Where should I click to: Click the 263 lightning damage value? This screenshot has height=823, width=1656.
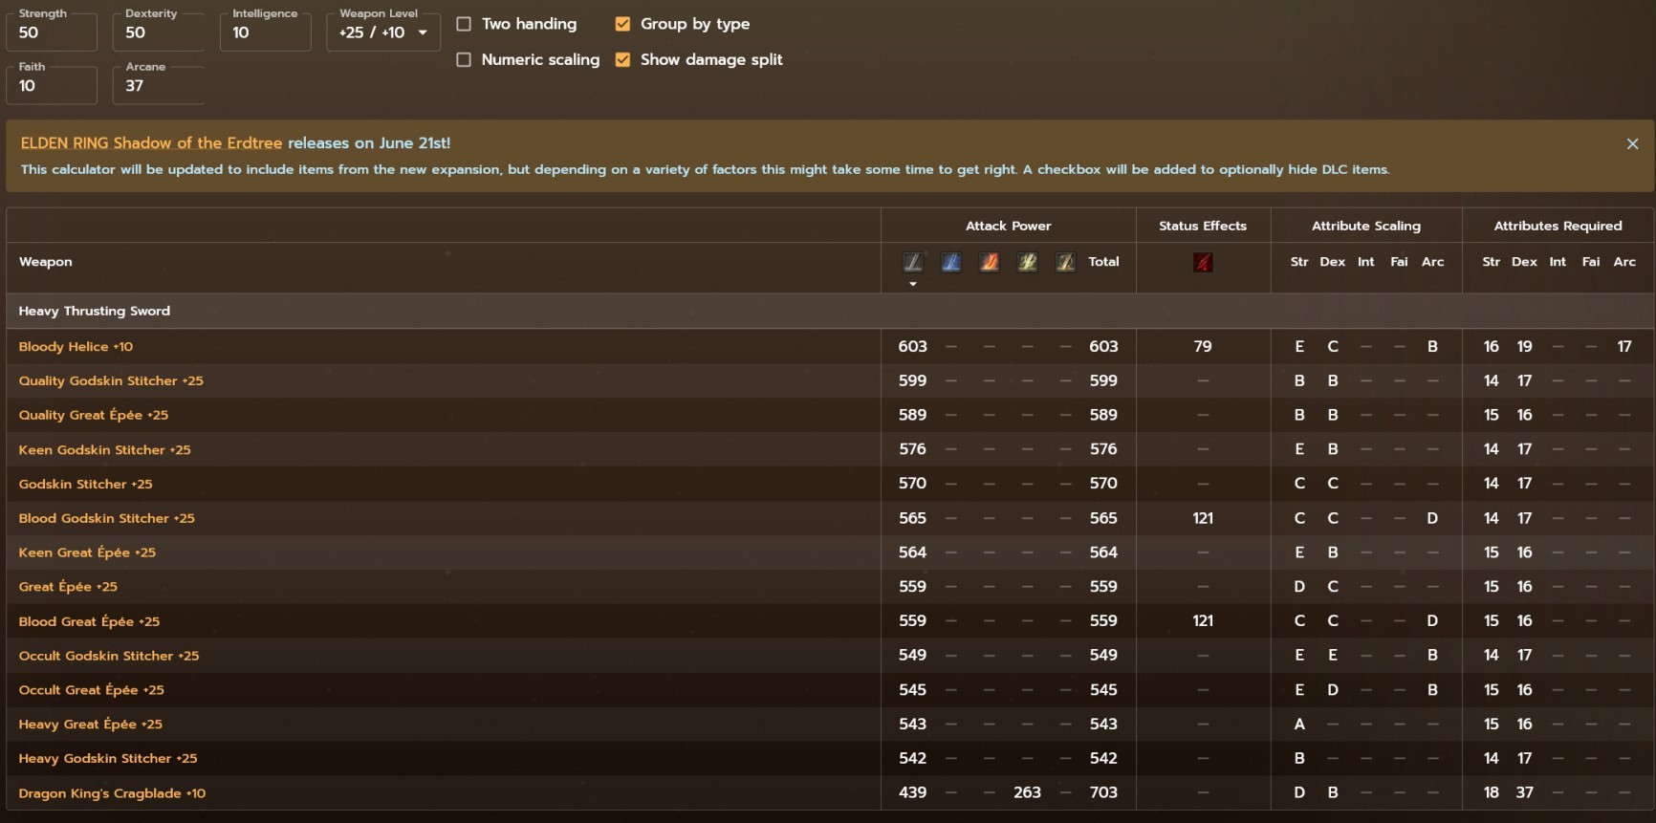pyautogui.click(x=1028, y=792)
